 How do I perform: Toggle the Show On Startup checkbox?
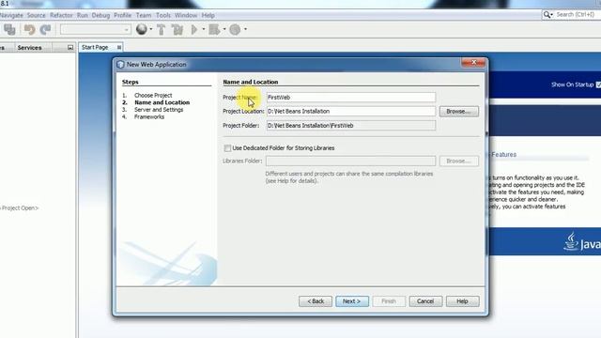pyautogui.click(x=598, y=84)
